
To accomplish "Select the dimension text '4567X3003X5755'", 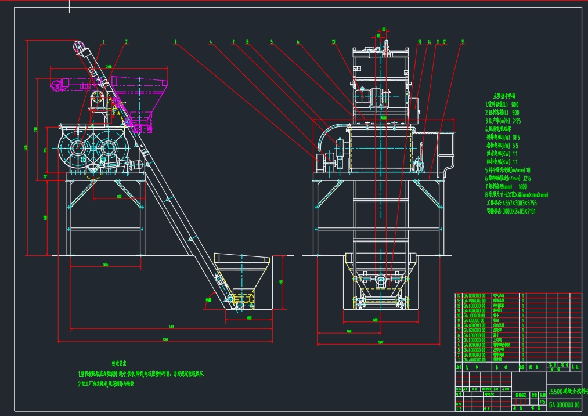I will 520,203.
